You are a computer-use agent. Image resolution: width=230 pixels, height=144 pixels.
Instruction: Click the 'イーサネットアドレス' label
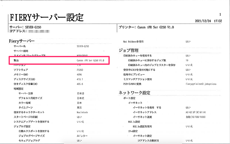145,112
